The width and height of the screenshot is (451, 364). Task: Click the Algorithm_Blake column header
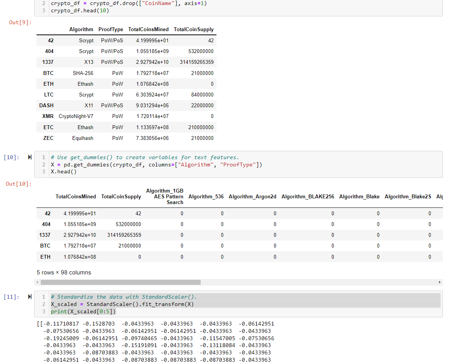(x=359, y=196)
